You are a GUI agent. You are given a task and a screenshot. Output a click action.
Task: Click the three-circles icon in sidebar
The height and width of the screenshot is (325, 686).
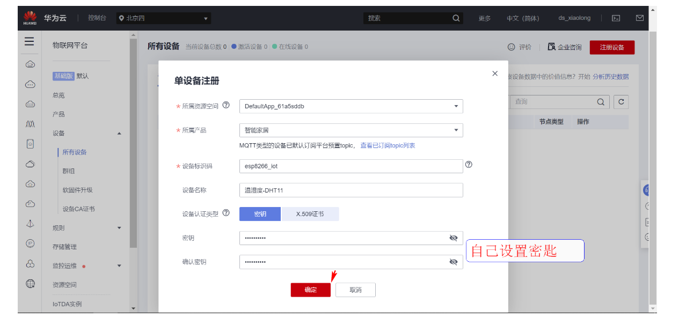(30, 264)
